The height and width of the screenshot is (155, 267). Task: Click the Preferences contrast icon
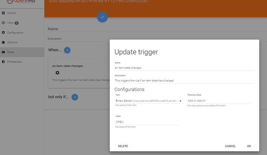click(3, 61)
